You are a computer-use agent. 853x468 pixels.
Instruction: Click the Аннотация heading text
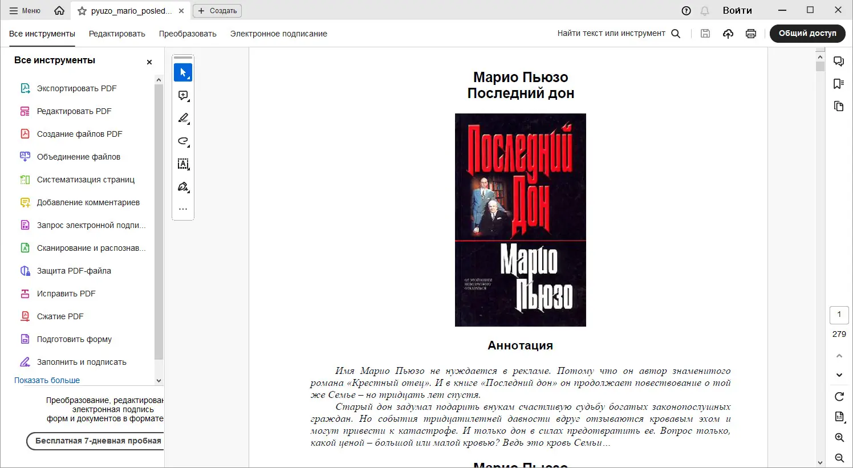[521, 345]
